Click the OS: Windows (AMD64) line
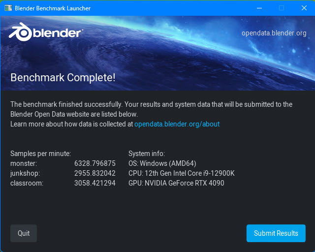Viewport: 315px width, 252px height. 162,163
